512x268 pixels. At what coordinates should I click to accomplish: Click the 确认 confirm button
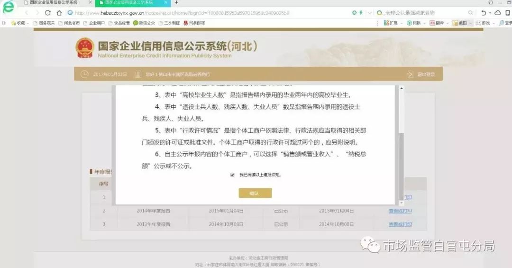(x=255, y=193)
